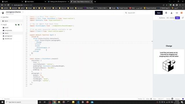
Task: Toggle the Preview switch
Action: [183, 99]
